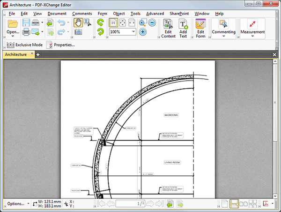This screenshot has height=212, width=281.
Task: Click the Zoom Out minus icon
Action: pyautogui.click(x=152, y=23)
